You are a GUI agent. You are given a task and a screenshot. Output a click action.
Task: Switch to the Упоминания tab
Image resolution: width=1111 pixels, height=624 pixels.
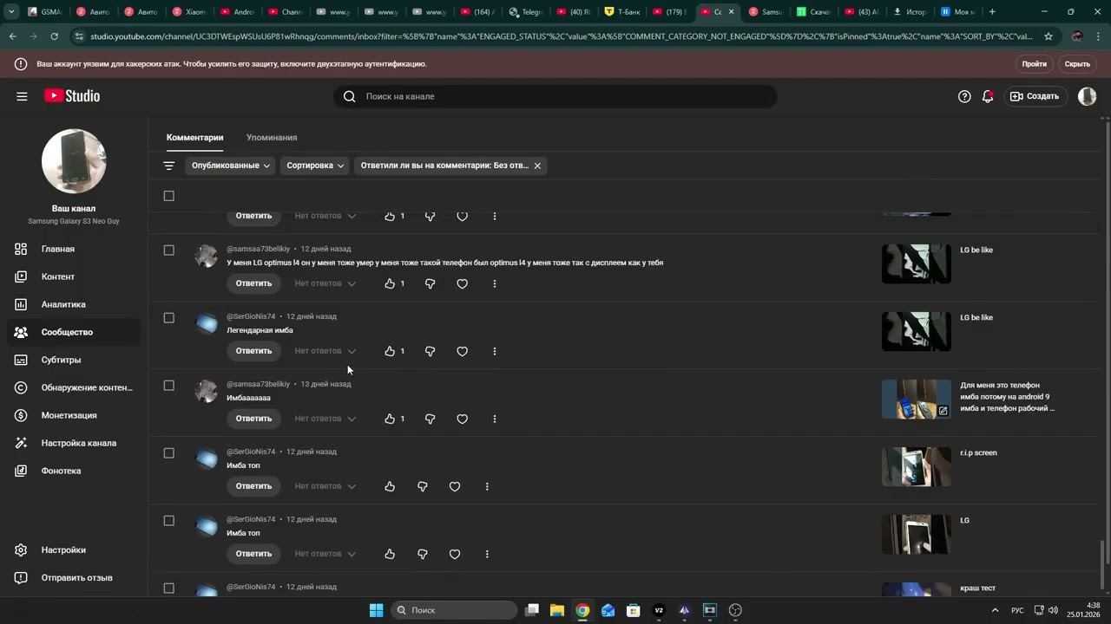click(x=272, y=138)
